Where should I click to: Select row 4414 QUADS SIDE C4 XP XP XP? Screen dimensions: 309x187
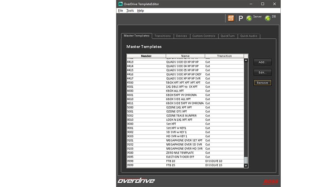[x=185, y=66]
